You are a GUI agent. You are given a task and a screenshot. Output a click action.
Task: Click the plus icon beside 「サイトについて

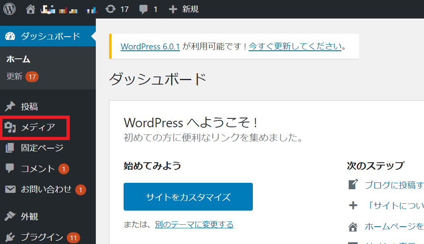[x=353, y=205]
